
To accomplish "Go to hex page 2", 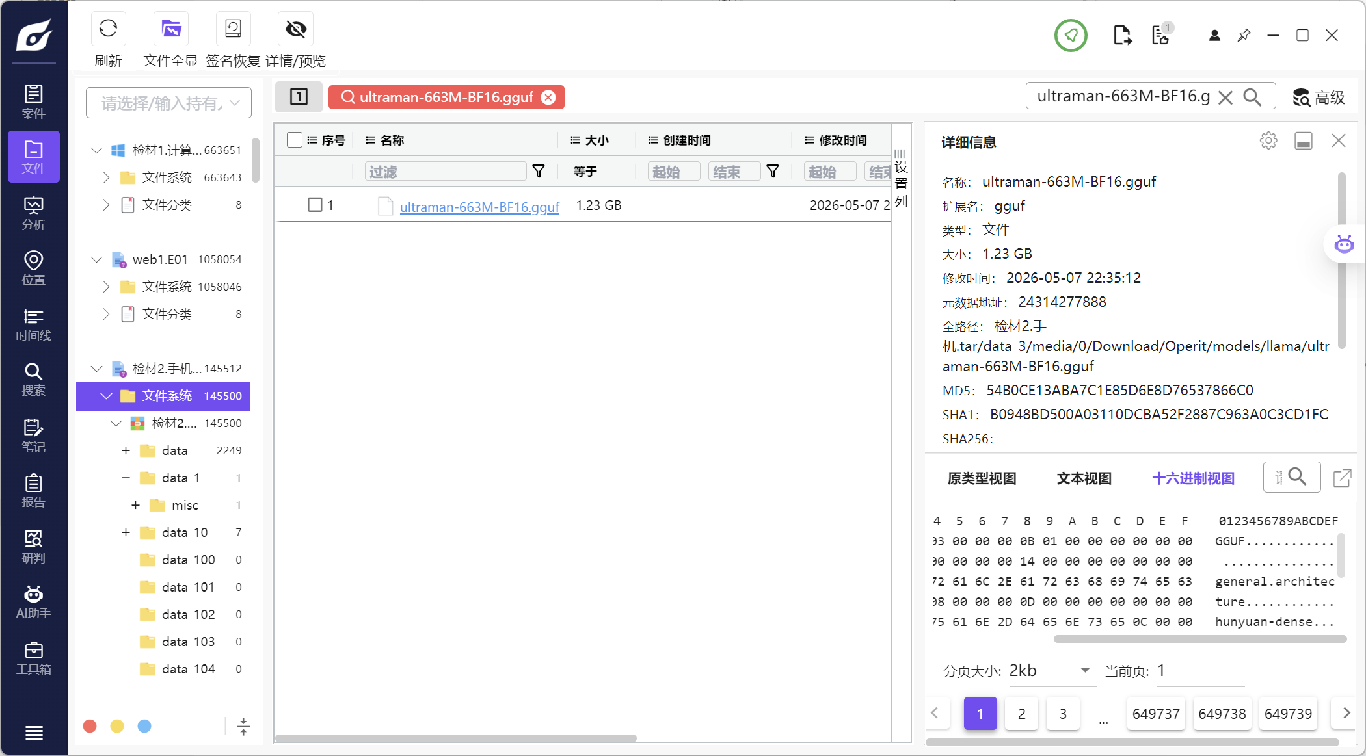I will click(x=1022, y=714).
